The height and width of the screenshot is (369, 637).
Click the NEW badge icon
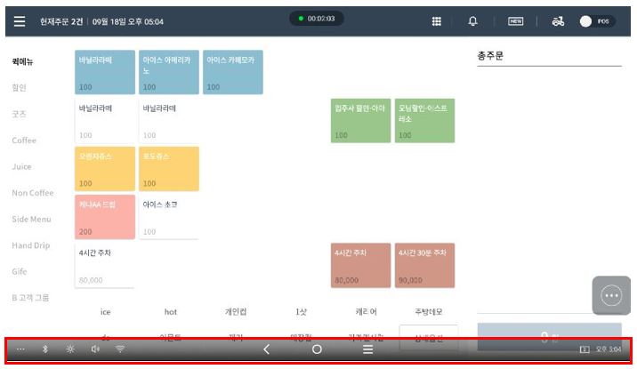(x=515, y=21)
